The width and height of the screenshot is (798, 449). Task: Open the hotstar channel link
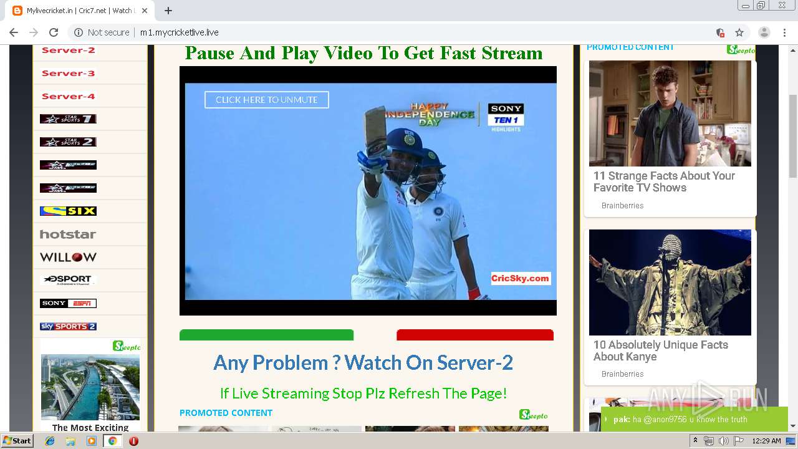pyautogui.click(x=68, y=234)
